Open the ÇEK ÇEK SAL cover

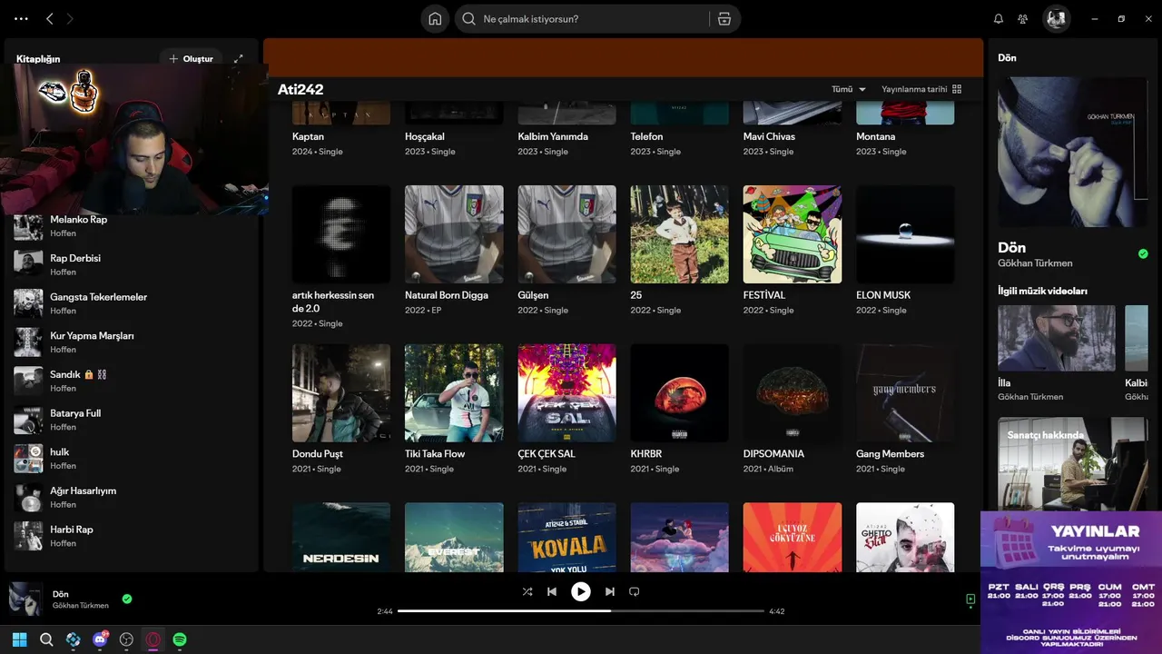point(566,393)
